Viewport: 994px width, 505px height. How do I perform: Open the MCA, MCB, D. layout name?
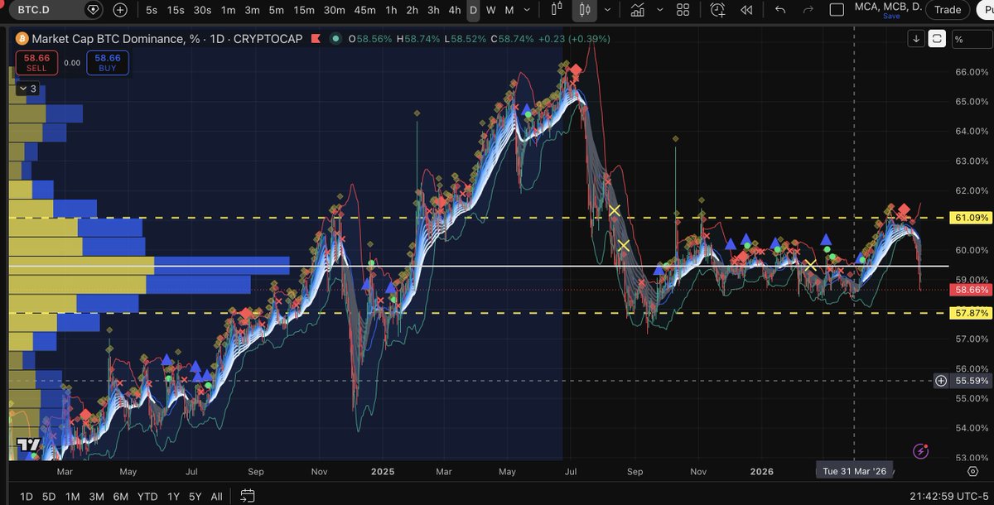click(887, 6)
